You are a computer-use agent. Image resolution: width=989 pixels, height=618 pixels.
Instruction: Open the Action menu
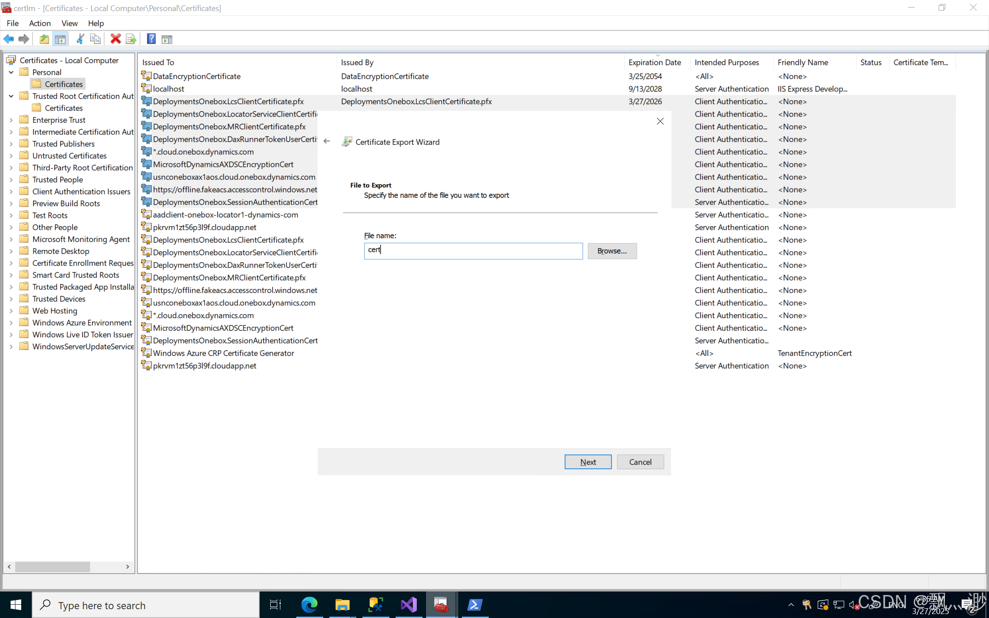click(40, 23)
